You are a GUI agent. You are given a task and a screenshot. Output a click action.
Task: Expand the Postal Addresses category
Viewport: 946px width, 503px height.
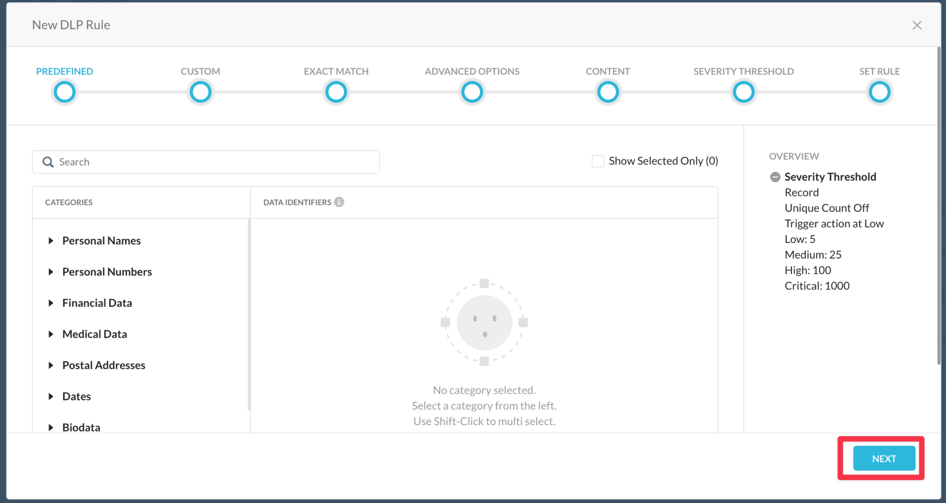tap(51, 365)
